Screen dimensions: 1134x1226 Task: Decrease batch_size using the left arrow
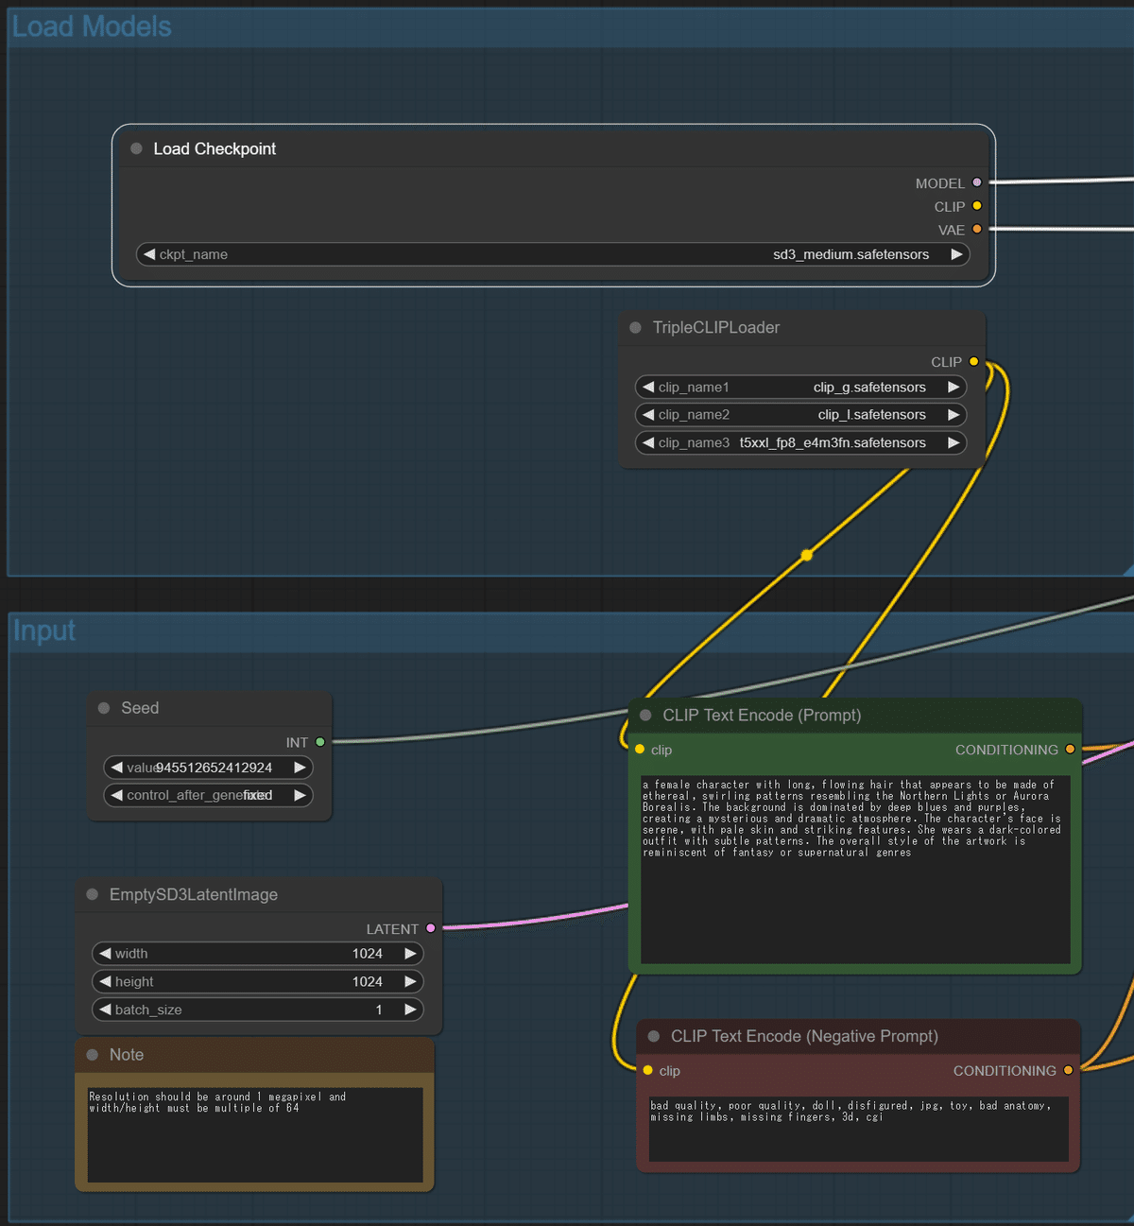[105, 1010]
